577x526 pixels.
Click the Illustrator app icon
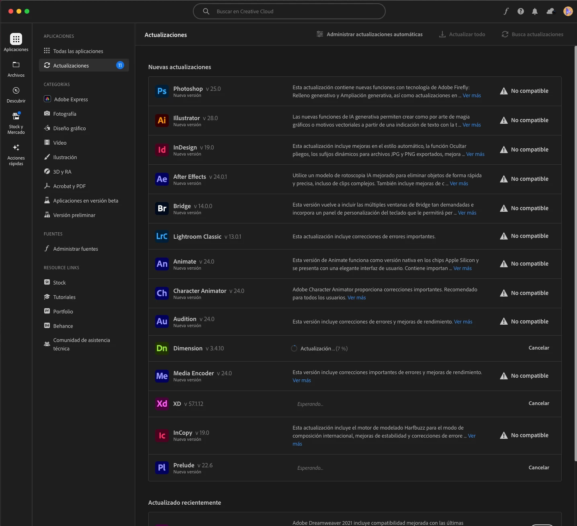click(162, 121)
